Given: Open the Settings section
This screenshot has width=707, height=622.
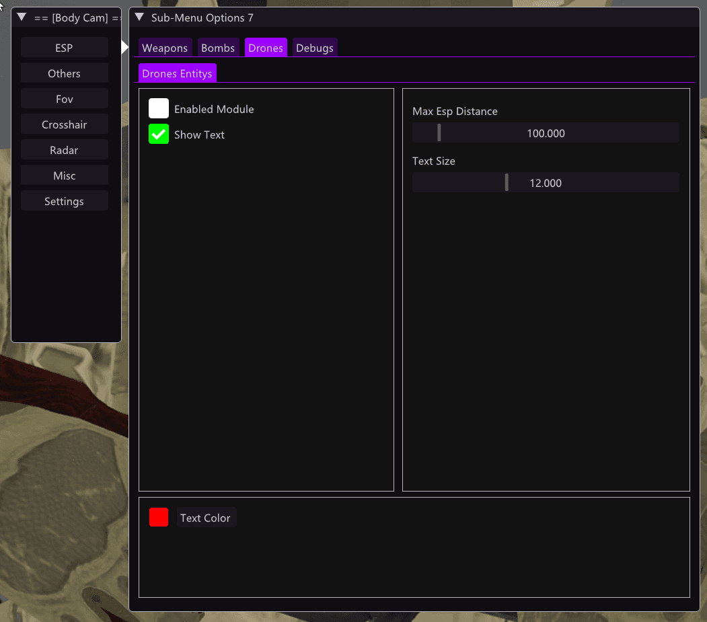Looking at the screenshot, I should 64,201.
